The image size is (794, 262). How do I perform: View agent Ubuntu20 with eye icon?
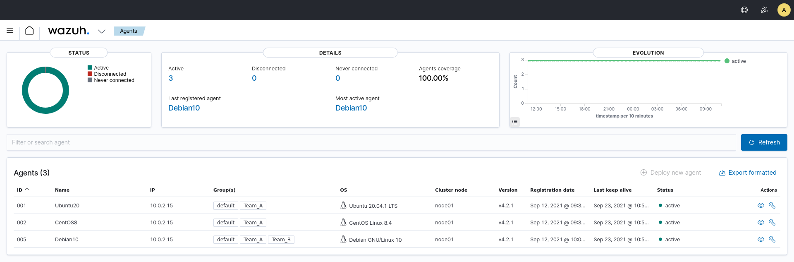tap(761, 205)
